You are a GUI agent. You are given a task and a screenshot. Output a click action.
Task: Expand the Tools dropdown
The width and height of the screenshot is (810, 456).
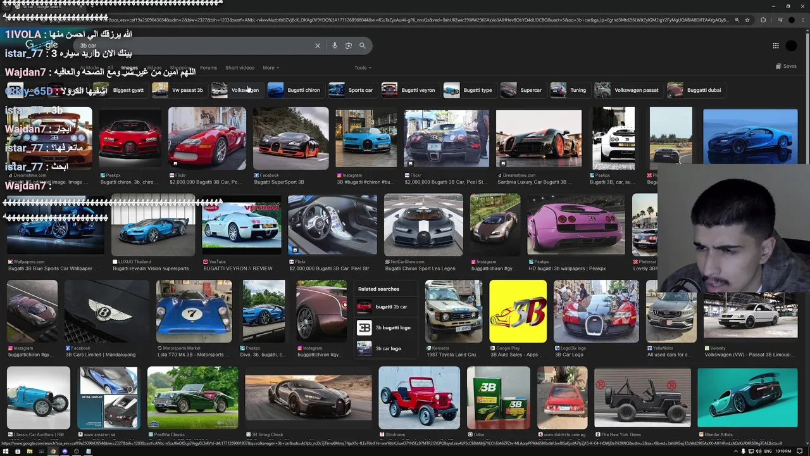coord(363,68)
